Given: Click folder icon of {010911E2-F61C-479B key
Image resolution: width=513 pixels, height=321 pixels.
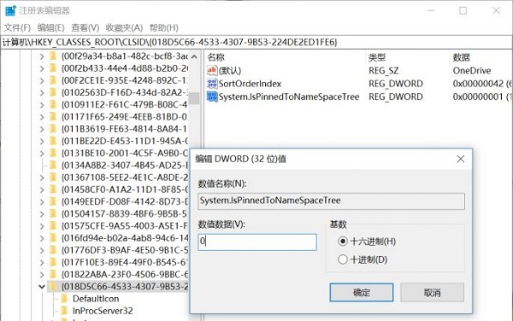Looking at the screenshot, I should coord(53,105).
